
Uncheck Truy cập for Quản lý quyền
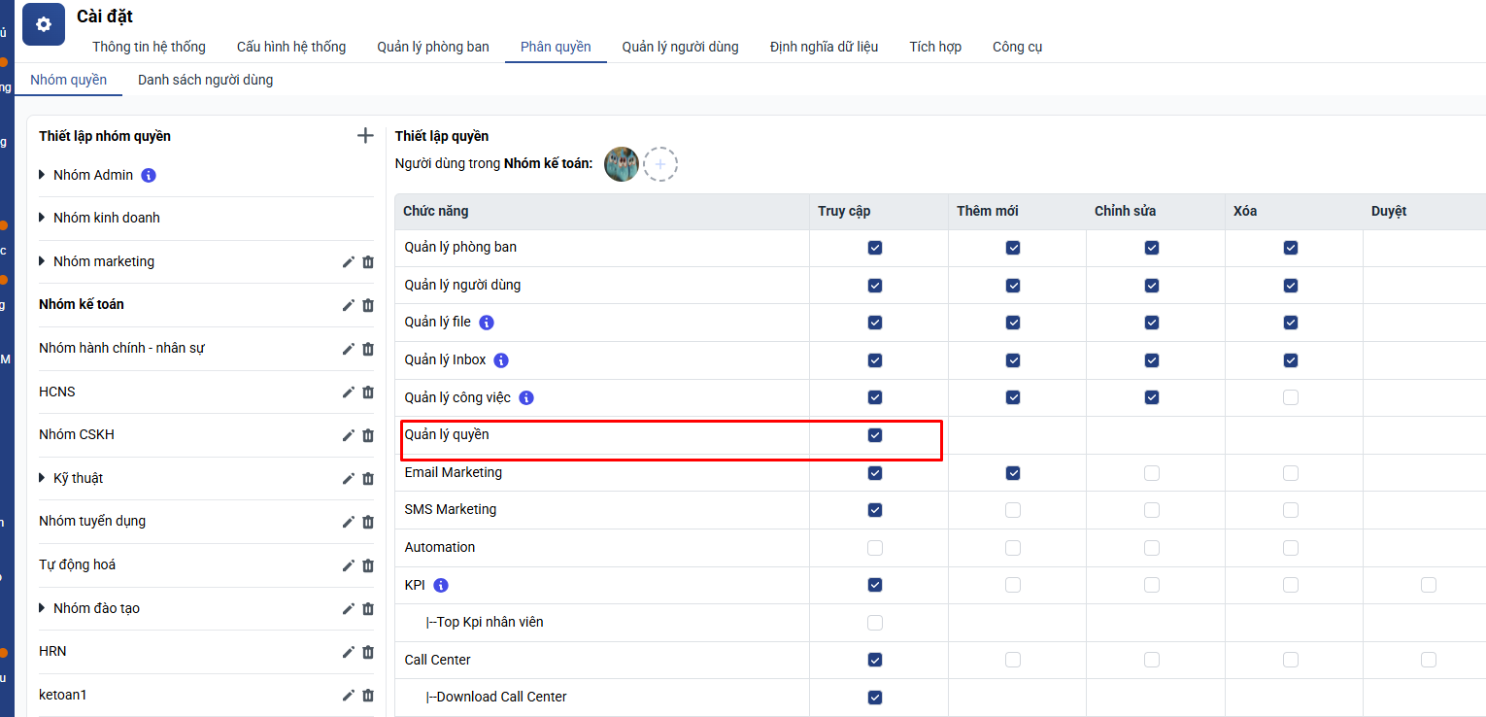(x=875, y=435)
